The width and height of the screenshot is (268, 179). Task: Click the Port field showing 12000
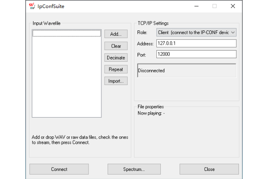click(197, 54)
